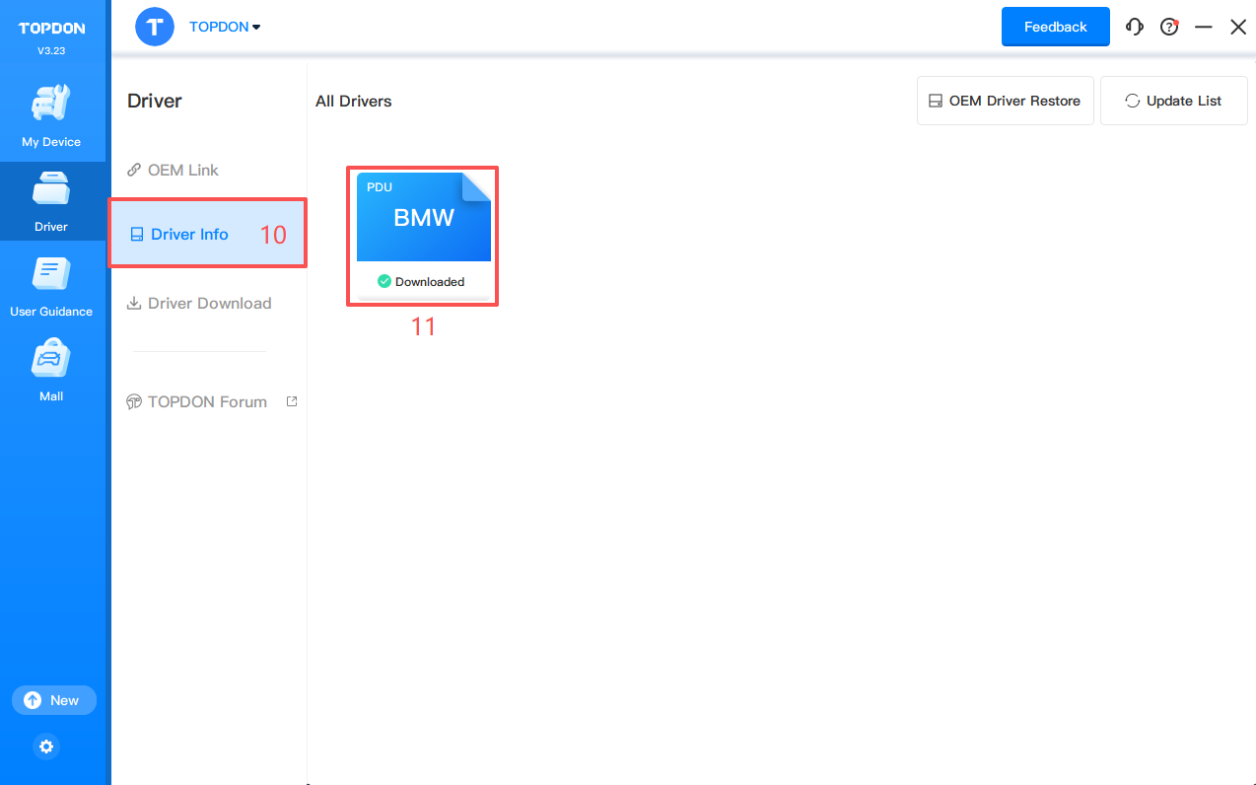This screenshot has height=785, width=1256.
Task: Click the OEM Driver Restore button
Action: 1005,101
